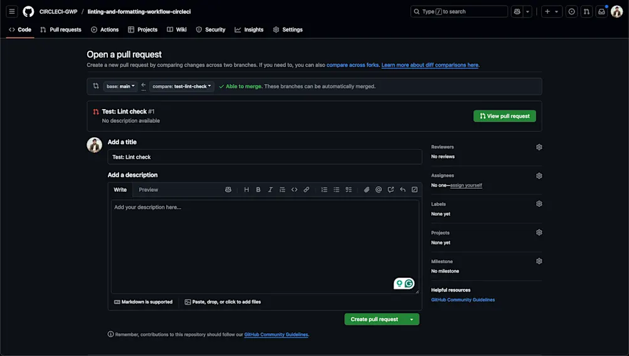The image size is (629, 356).
Task: Switch to Write tab in description editor
Action: tap(120, 190)
